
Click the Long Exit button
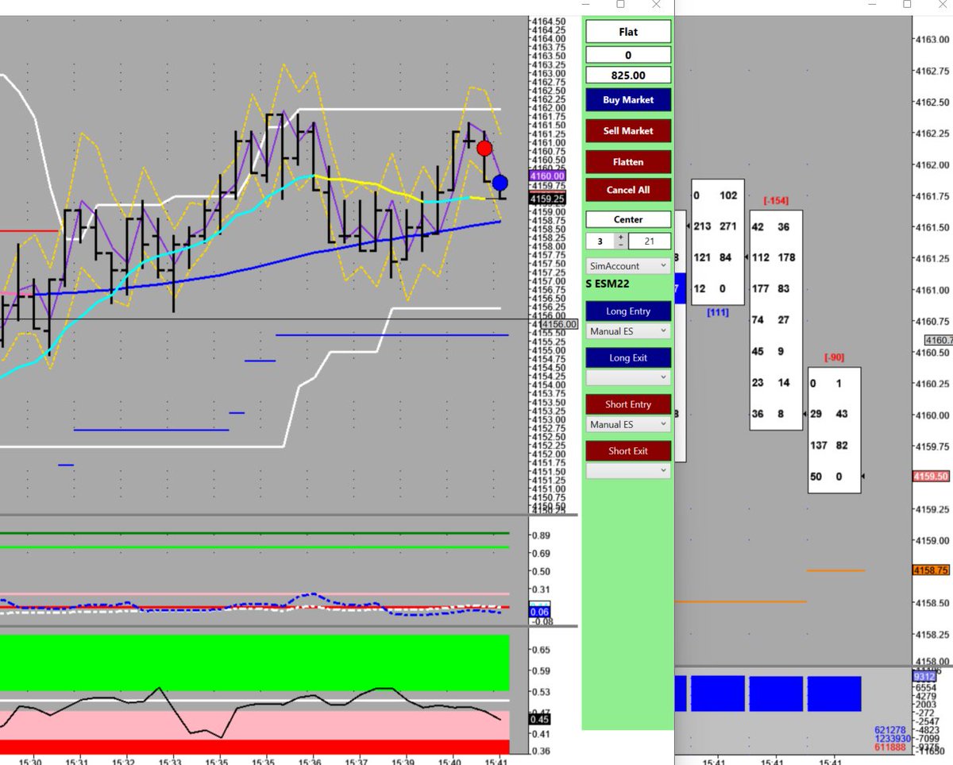tap(628, 357)
